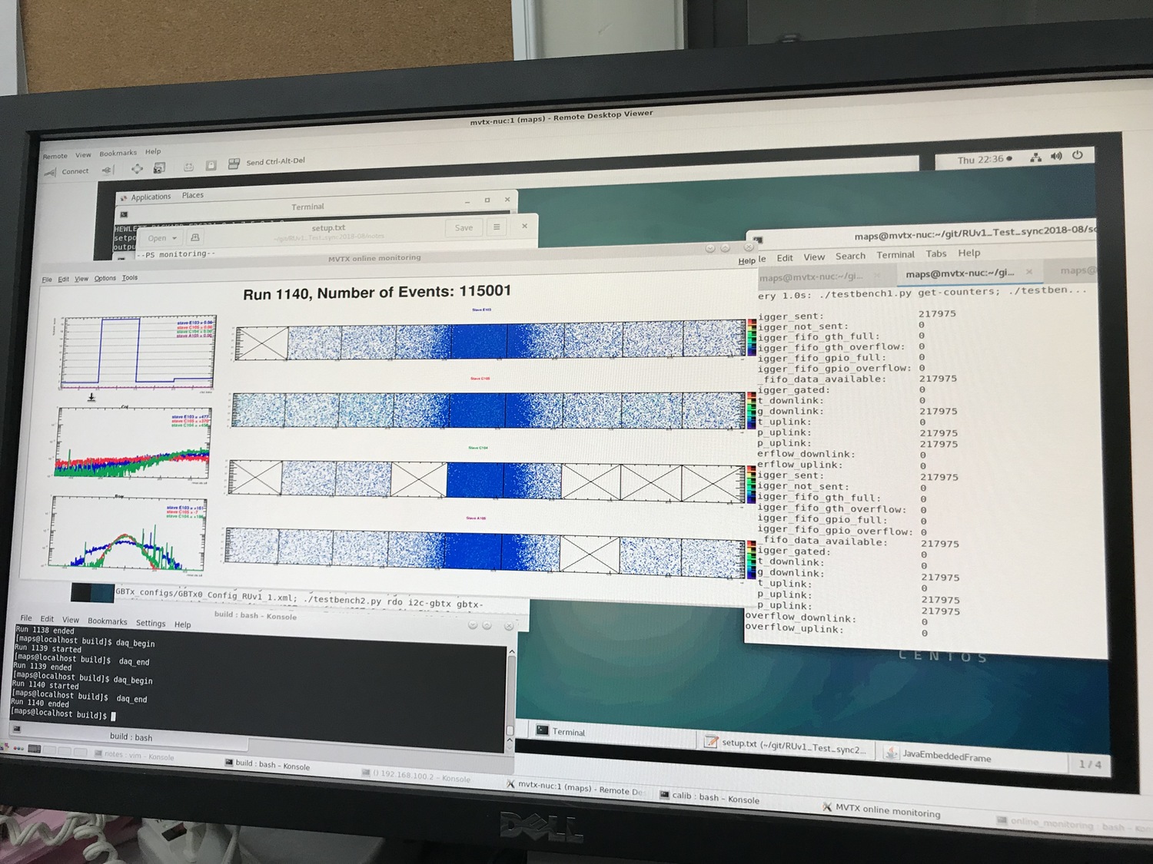Open the Tools menu in MVTX online monitoring
The image size is (1153, 864).
[x=130, y=277]
